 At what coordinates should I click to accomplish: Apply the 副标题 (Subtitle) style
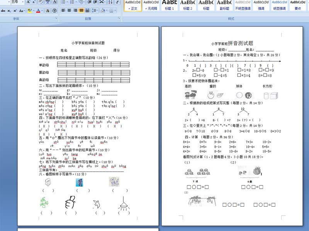pos(224,5)
